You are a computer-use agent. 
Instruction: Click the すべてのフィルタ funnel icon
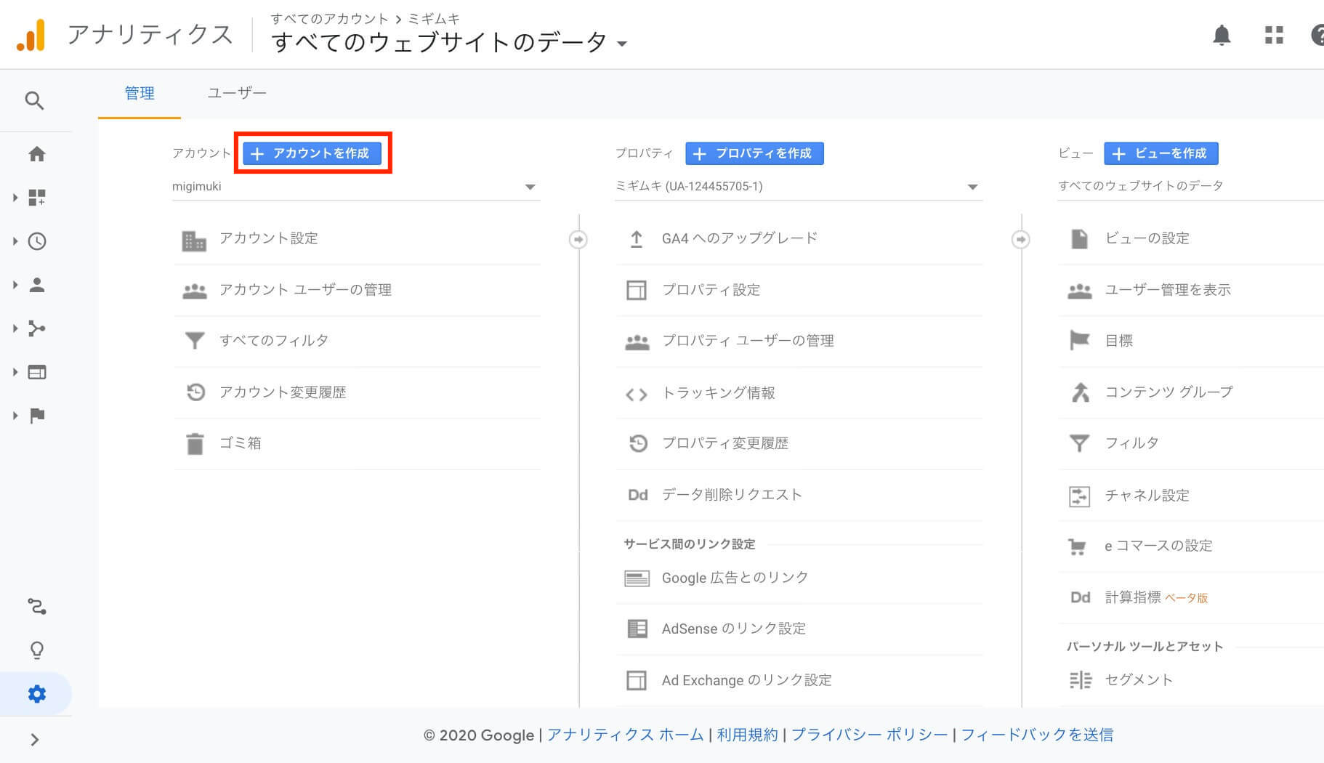click(195, 340)
